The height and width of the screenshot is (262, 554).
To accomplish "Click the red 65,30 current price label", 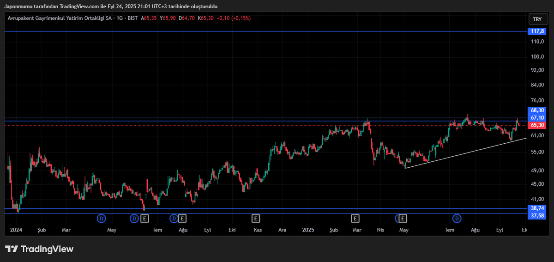I will [x=536, y=125].
